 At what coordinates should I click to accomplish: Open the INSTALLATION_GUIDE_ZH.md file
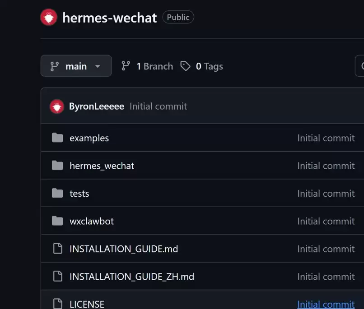click(x=132, y=277)
